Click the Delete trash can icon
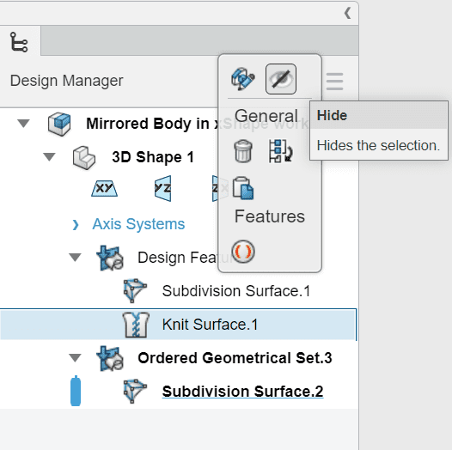 click(x=243, y=151)
